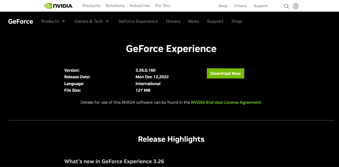This screenshot has height=167, width=339.
Task: Go to Drivers in top bar
Action: pos(240,6)
